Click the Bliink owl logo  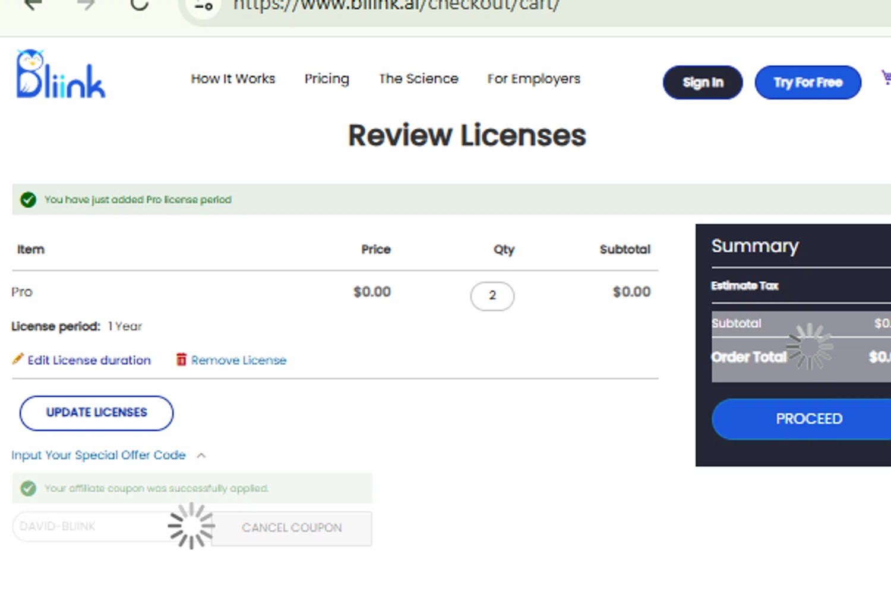[x=60, y=74]
